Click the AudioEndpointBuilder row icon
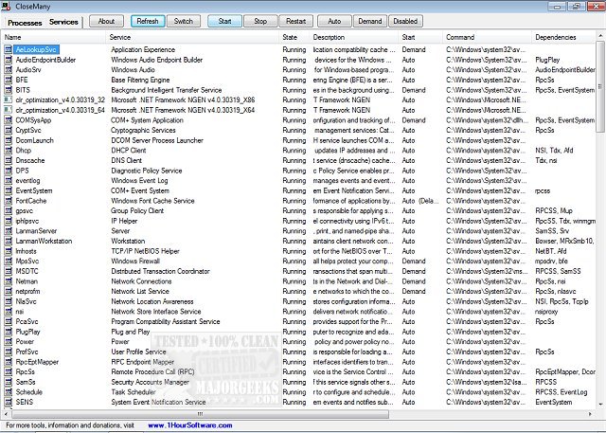 click(9, 60)
